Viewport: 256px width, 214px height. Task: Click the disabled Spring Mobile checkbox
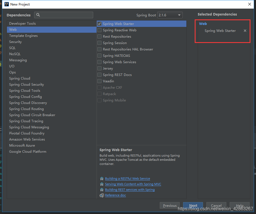99,100
